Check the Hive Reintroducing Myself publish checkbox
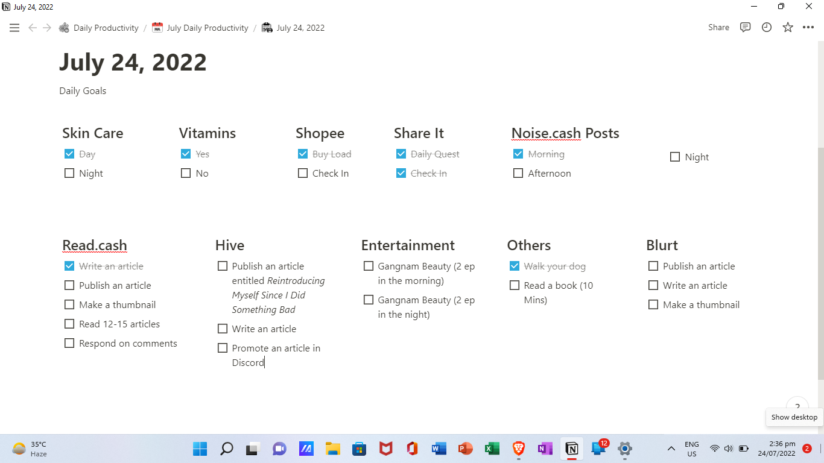This screenshot has width=824, height=463. (x=223, y=266)
